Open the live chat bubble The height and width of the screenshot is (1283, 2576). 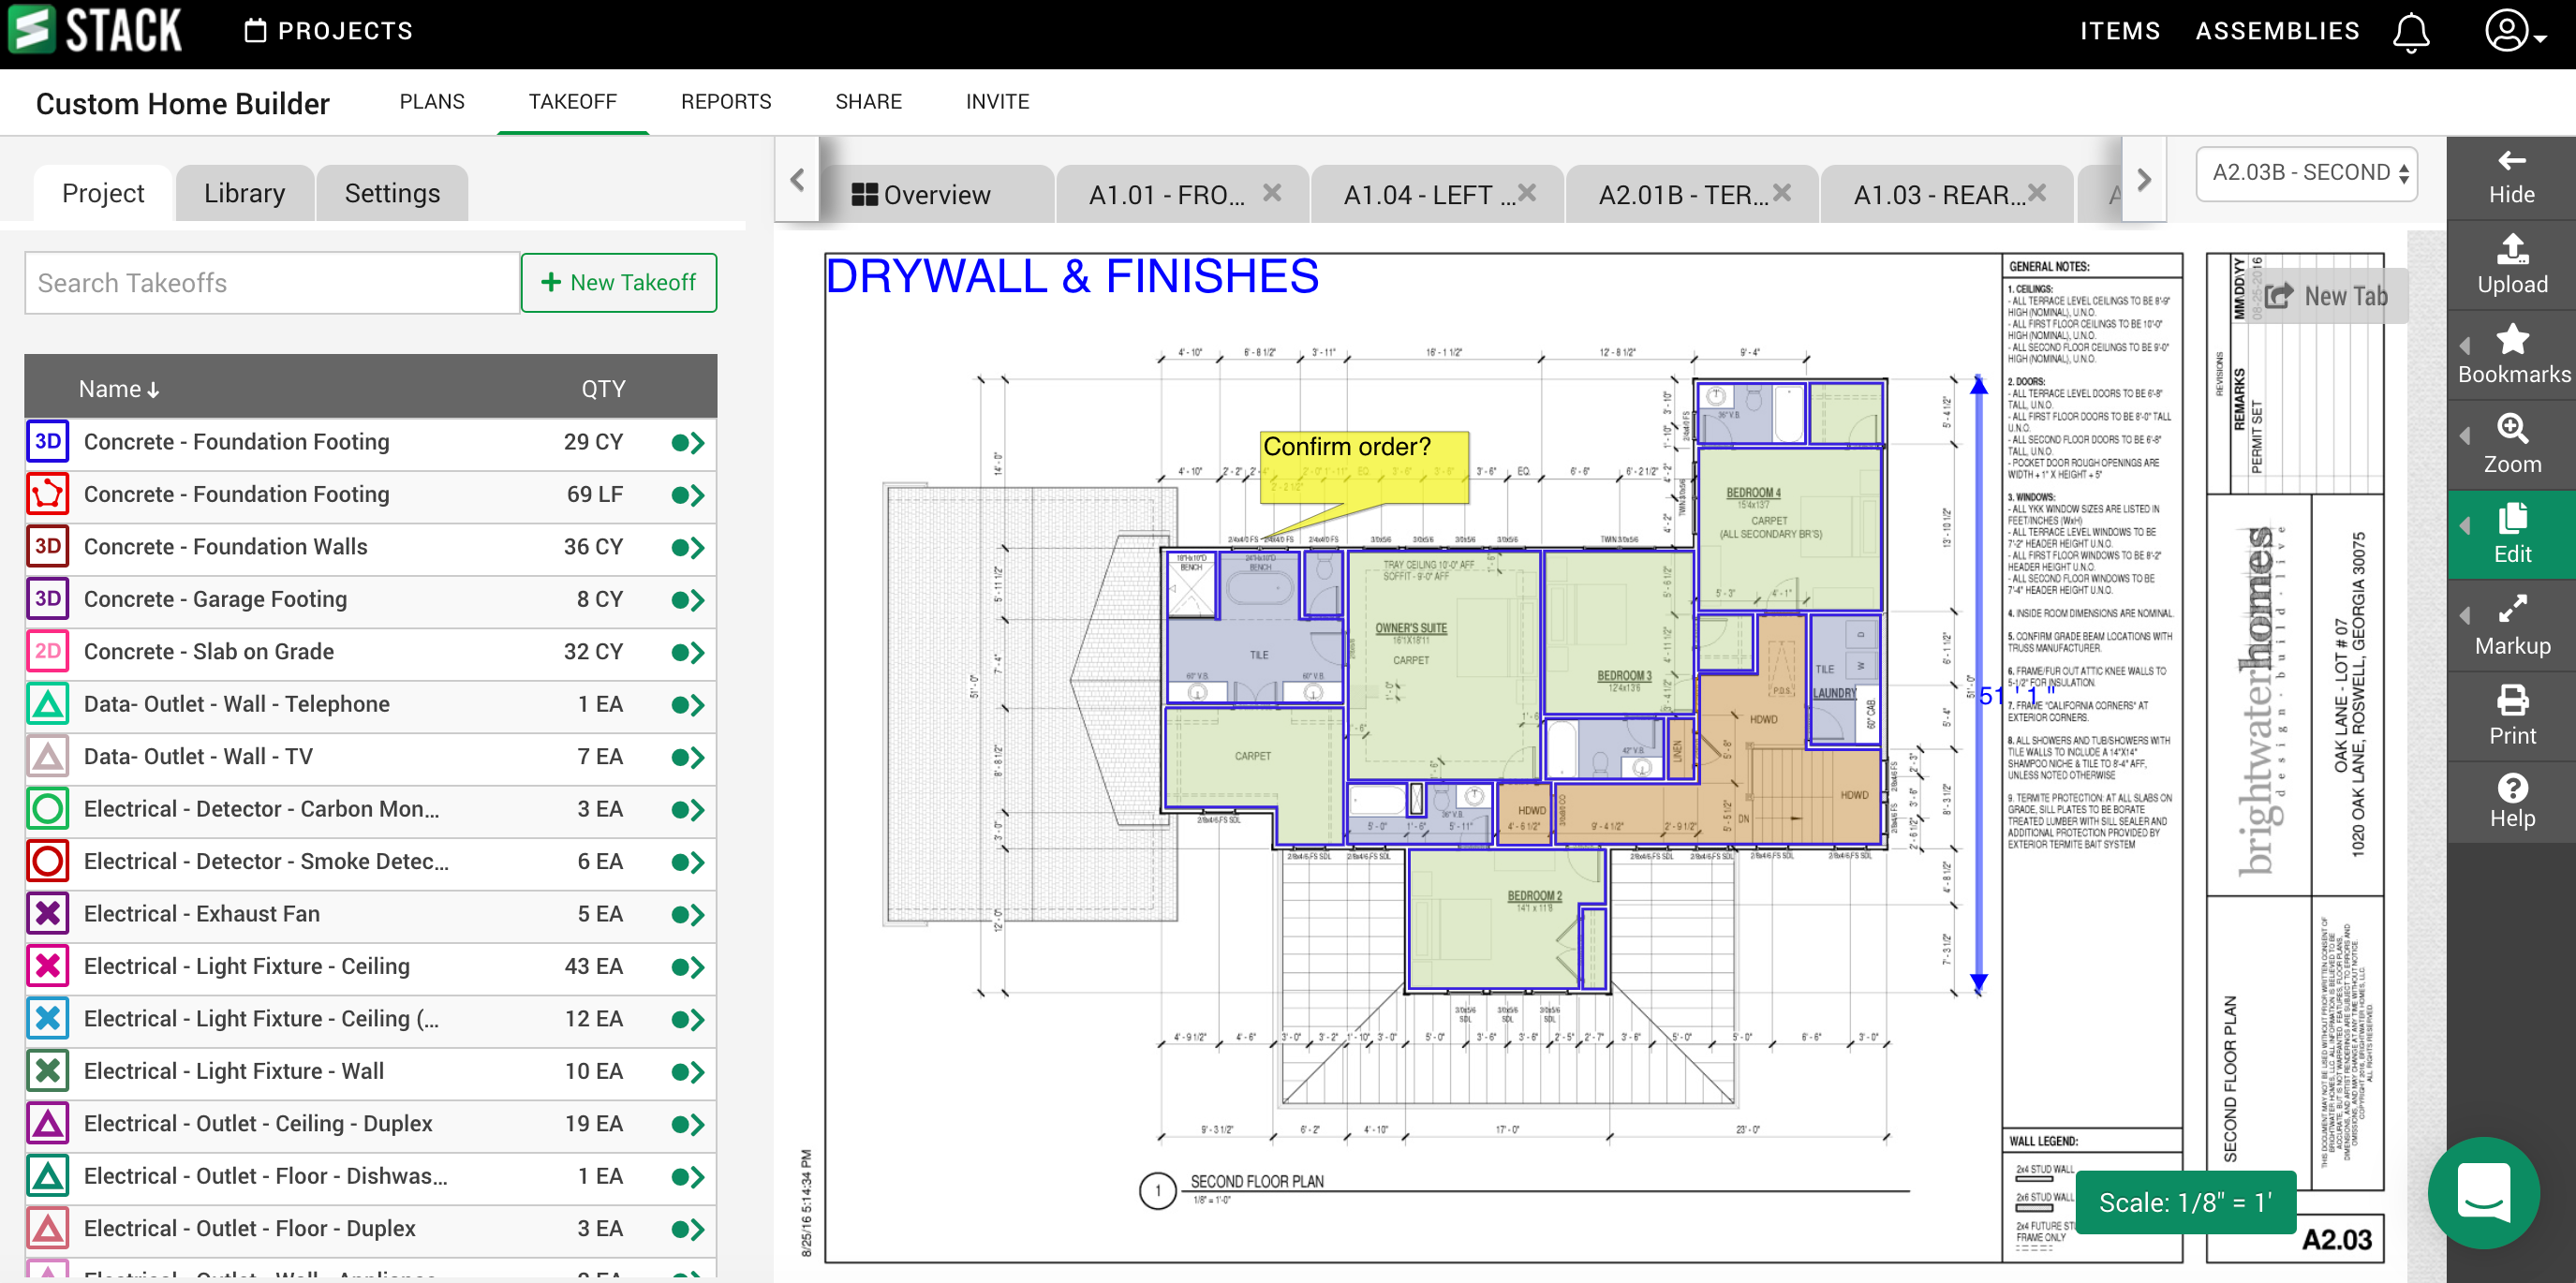coord(2483,1192)
